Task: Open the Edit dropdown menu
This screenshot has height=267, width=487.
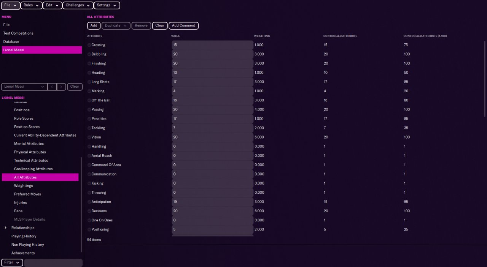Action: 53,5
